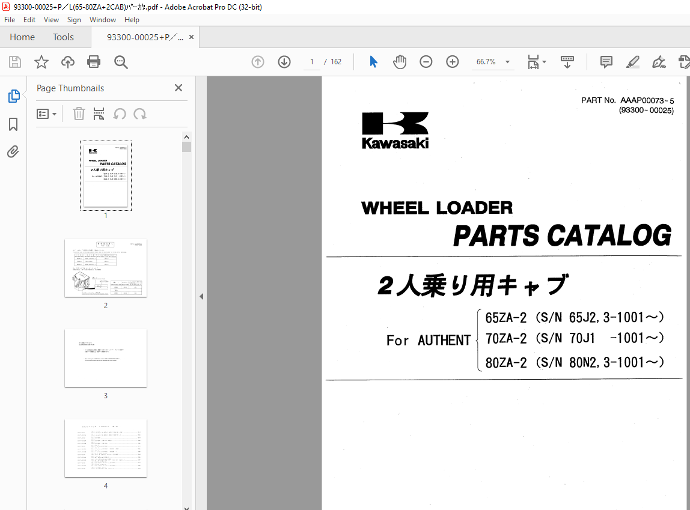Open the Window menu
Screen dimensions: 690x510
tap(103, 20)
